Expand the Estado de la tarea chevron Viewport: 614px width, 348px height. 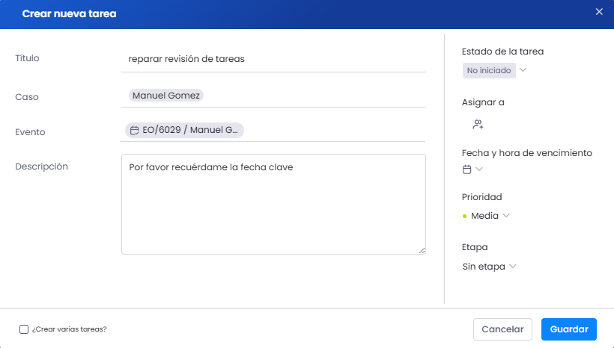click(x=523, y=70)
